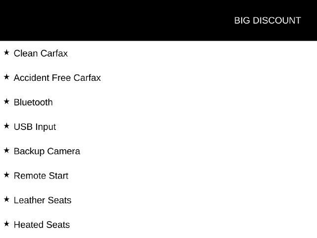Click the star bullet next to Bluetooth
The width and height of the screenshot is (317, 238).
[6, 101]
